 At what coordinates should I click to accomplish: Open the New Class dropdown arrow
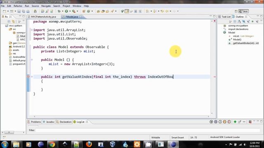click(x=92, y=11)
